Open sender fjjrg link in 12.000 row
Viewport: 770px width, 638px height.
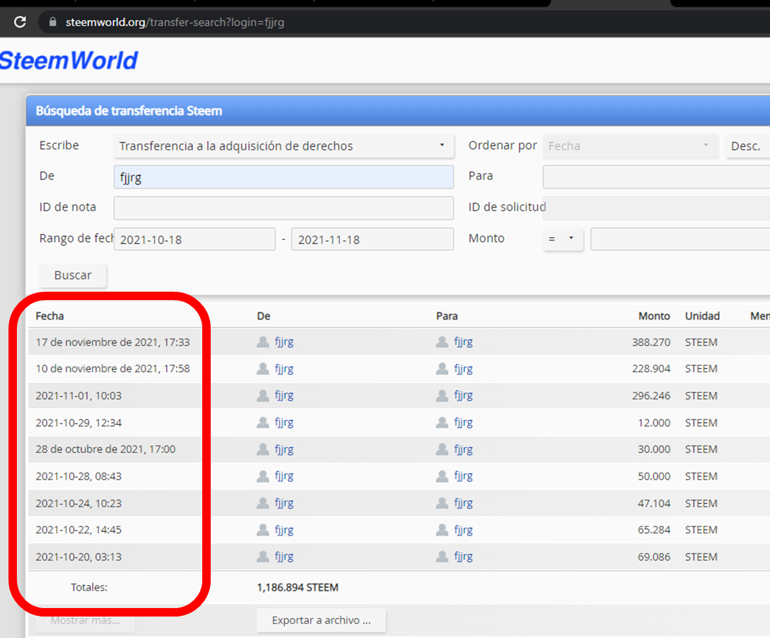coord(284,423)
